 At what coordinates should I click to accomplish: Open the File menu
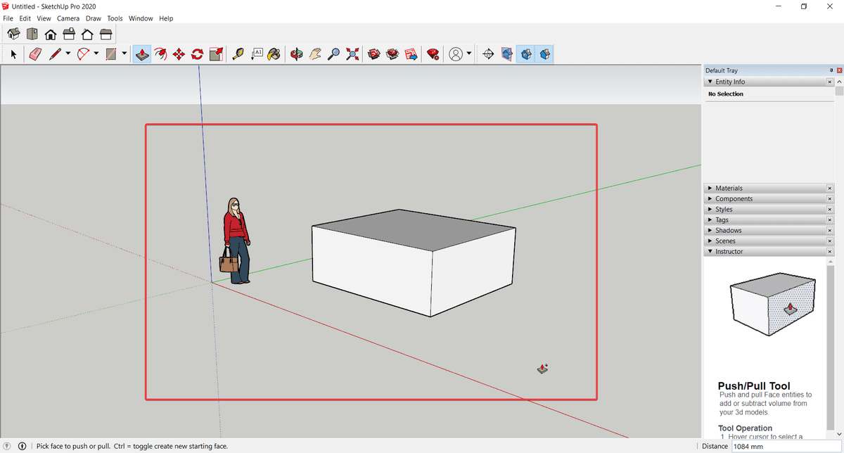(8, 18)
